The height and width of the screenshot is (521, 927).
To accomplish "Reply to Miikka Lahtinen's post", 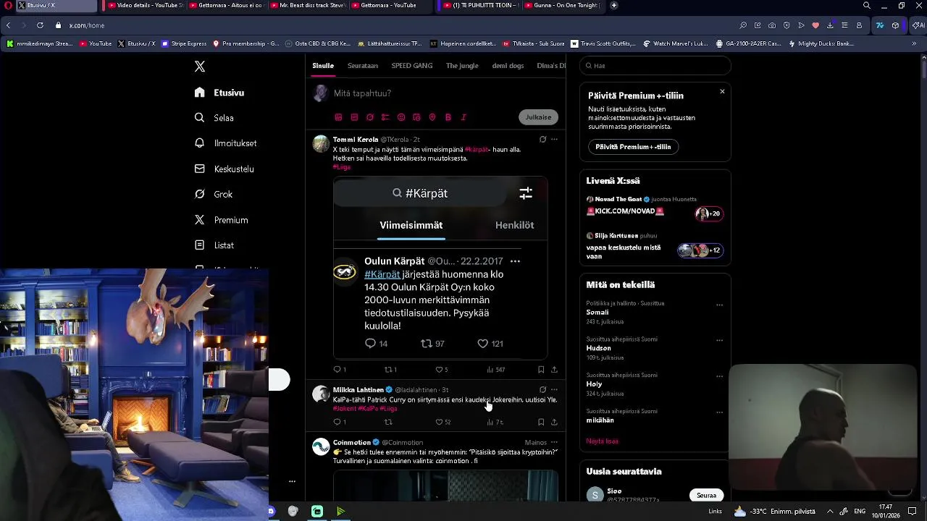I will click(340, 422).
